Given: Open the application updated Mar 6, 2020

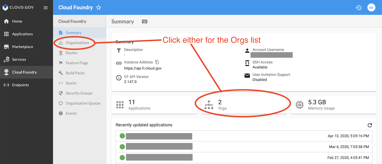Looking at the screenshot, I should 244,147.
